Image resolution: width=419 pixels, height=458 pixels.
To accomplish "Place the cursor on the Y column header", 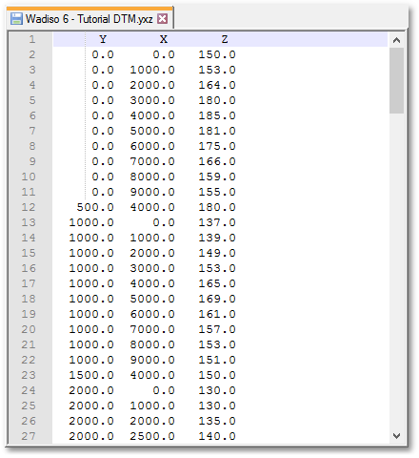I will (103, 39).
